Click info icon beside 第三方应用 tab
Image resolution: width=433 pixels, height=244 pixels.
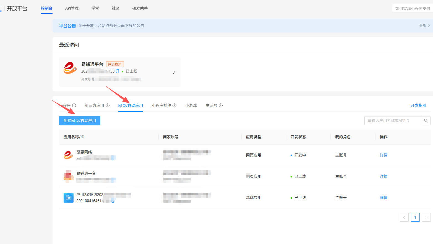pyautogui.click(x=108, y=105)
